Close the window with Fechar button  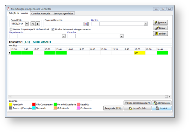coord(160,34)
